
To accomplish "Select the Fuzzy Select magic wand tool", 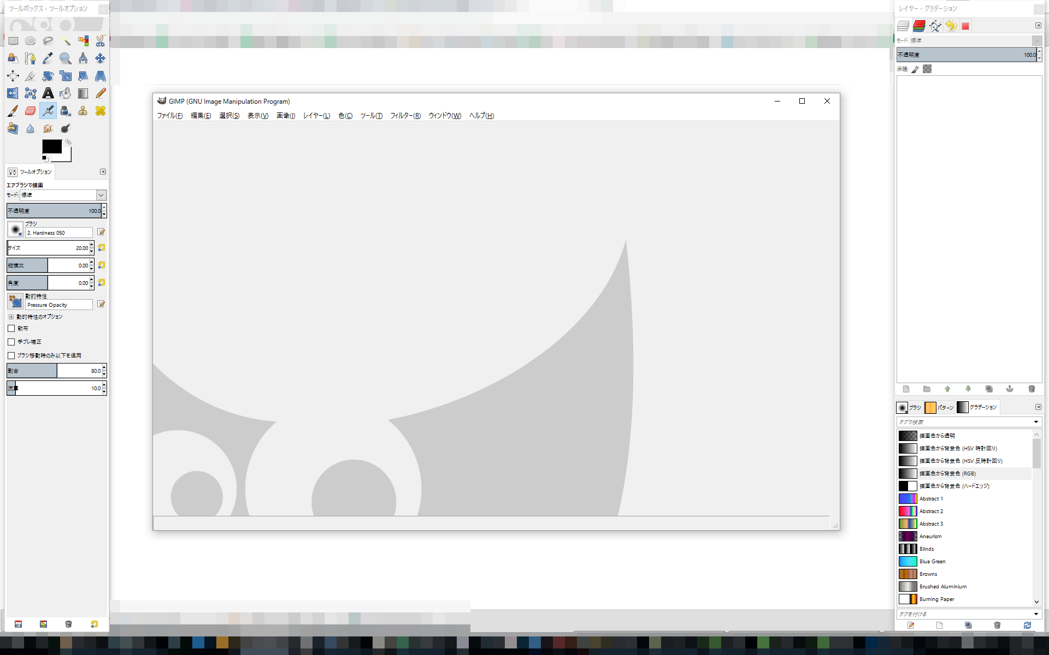I will [x=66, y=41].
